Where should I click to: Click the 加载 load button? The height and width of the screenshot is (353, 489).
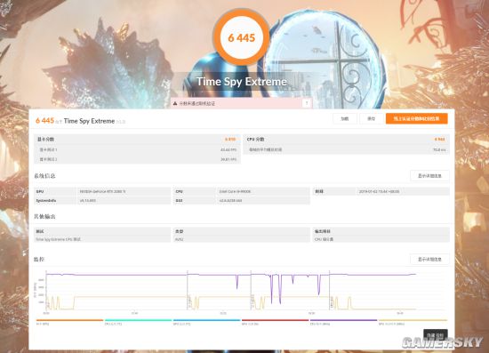tap(345, 118)
